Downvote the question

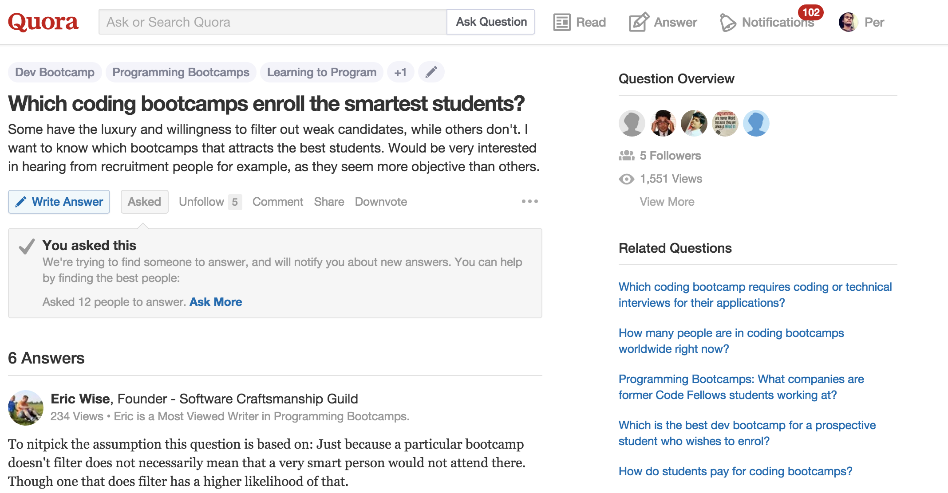pos(380,202)
